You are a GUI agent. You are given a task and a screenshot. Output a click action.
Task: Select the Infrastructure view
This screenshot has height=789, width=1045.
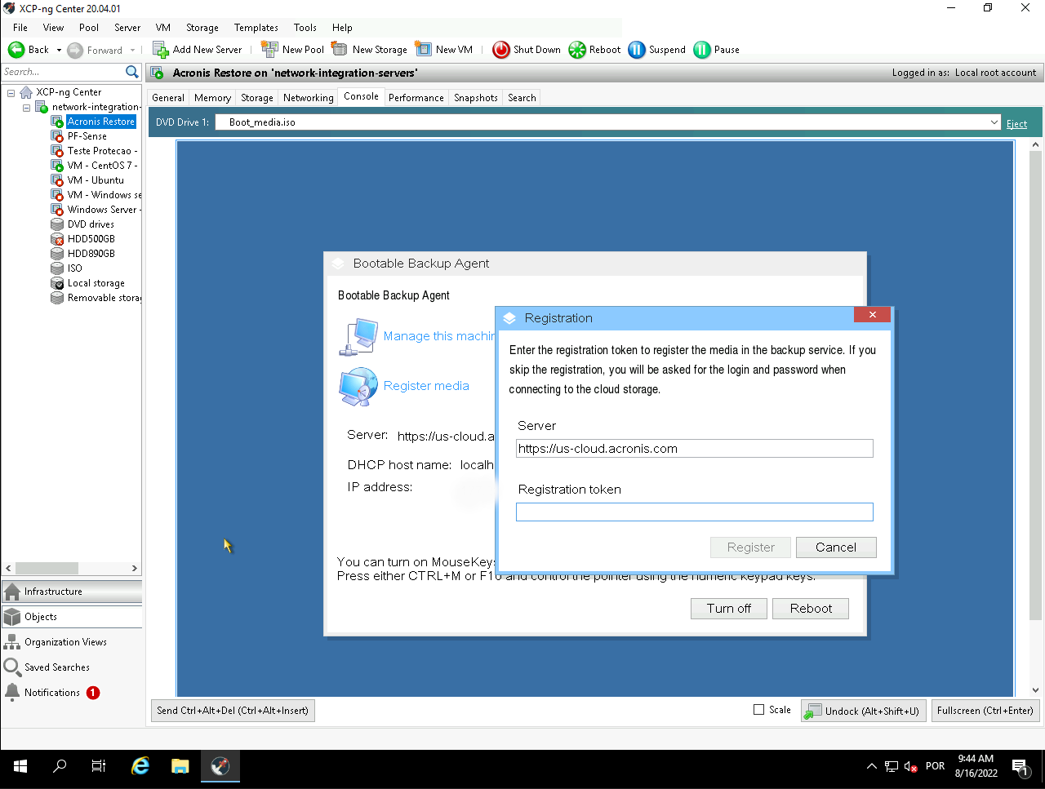[x=72, y=592]
